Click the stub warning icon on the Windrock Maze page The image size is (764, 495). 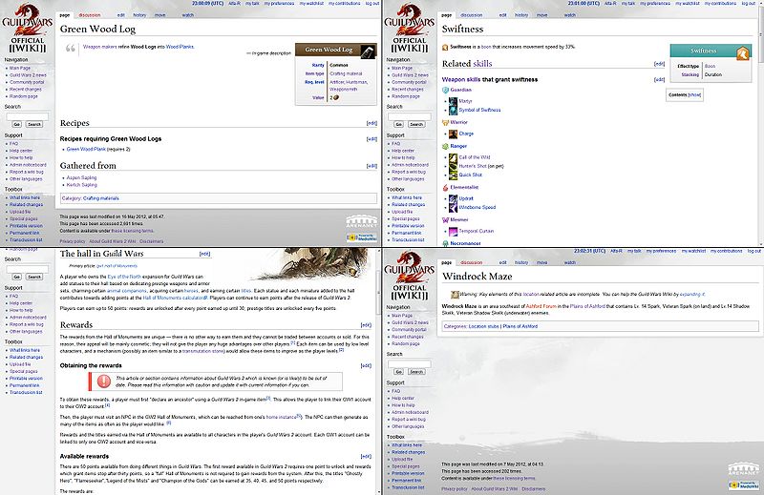point(455,295)
